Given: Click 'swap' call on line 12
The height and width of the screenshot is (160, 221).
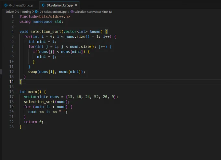Looking at the screenshot, I should coord(32,72).
